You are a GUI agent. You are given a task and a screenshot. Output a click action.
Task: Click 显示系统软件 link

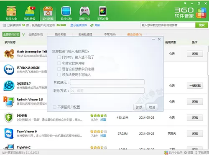[79, 25]
